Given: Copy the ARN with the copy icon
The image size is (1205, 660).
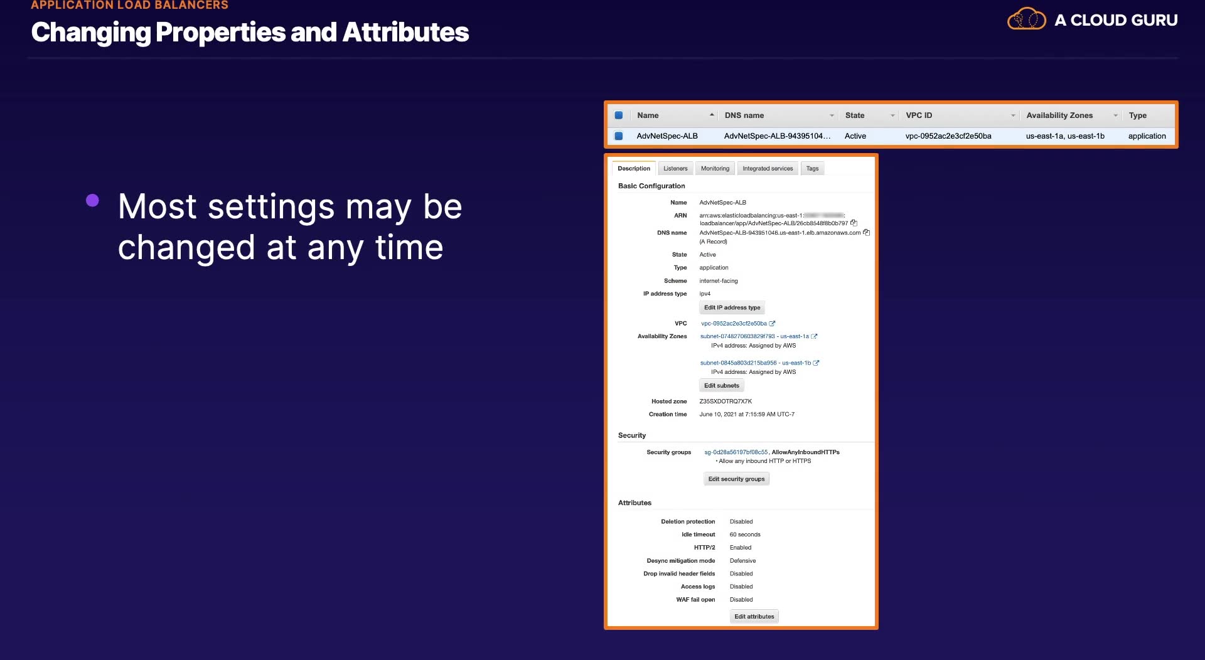Looking at the screenshot, I should [854, 223].
